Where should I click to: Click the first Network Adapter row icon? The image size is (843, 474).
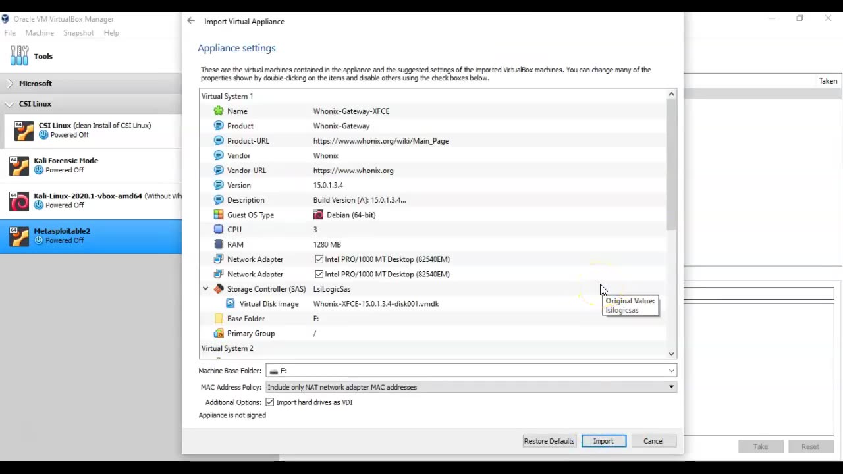tap(219, 259)
